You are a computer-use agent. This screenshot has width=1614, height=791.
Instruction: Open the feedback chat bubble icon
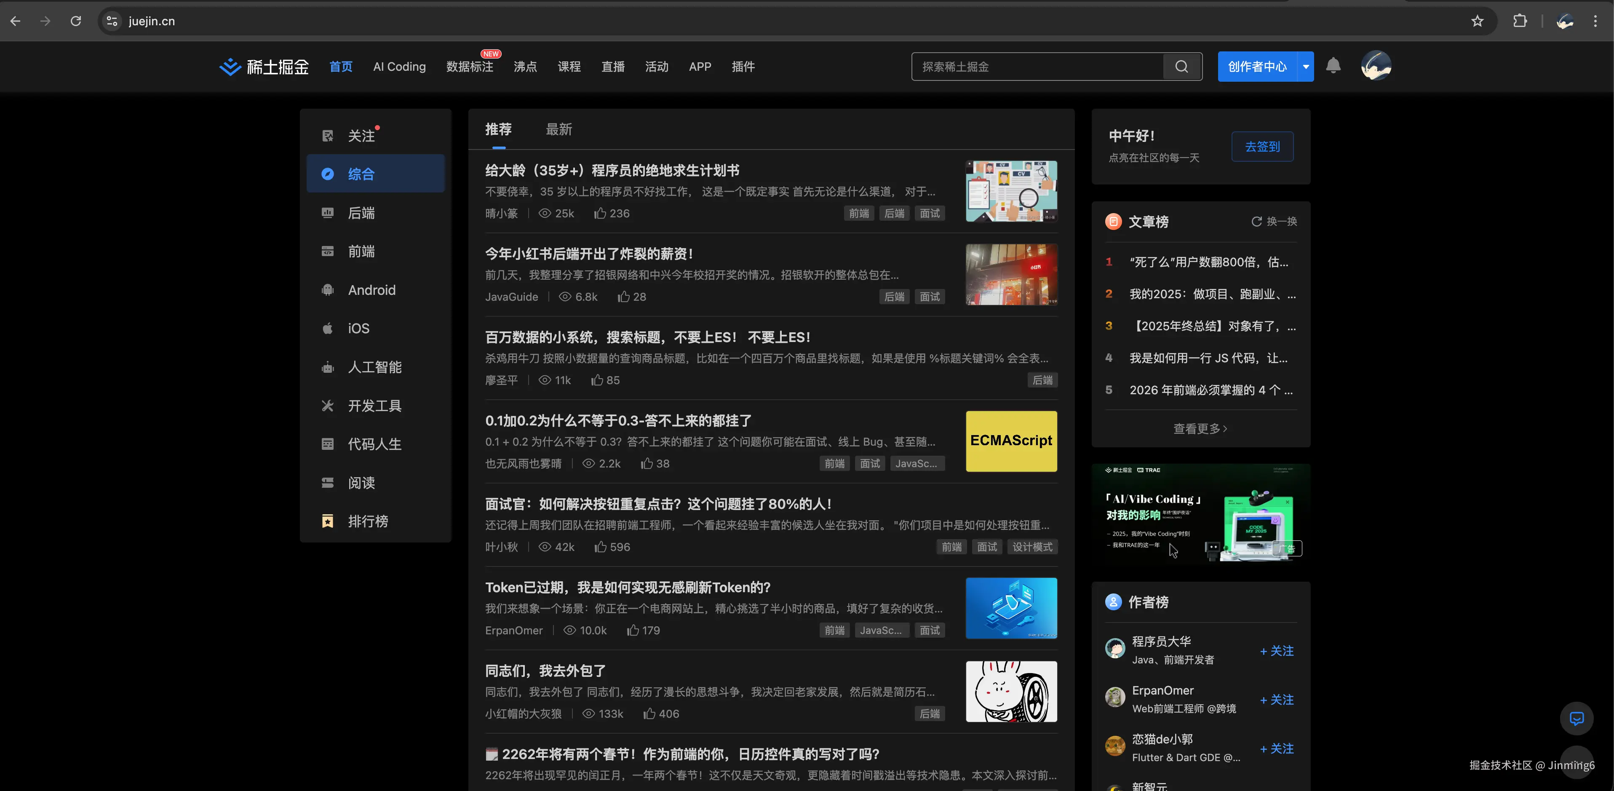point(1577,718)
